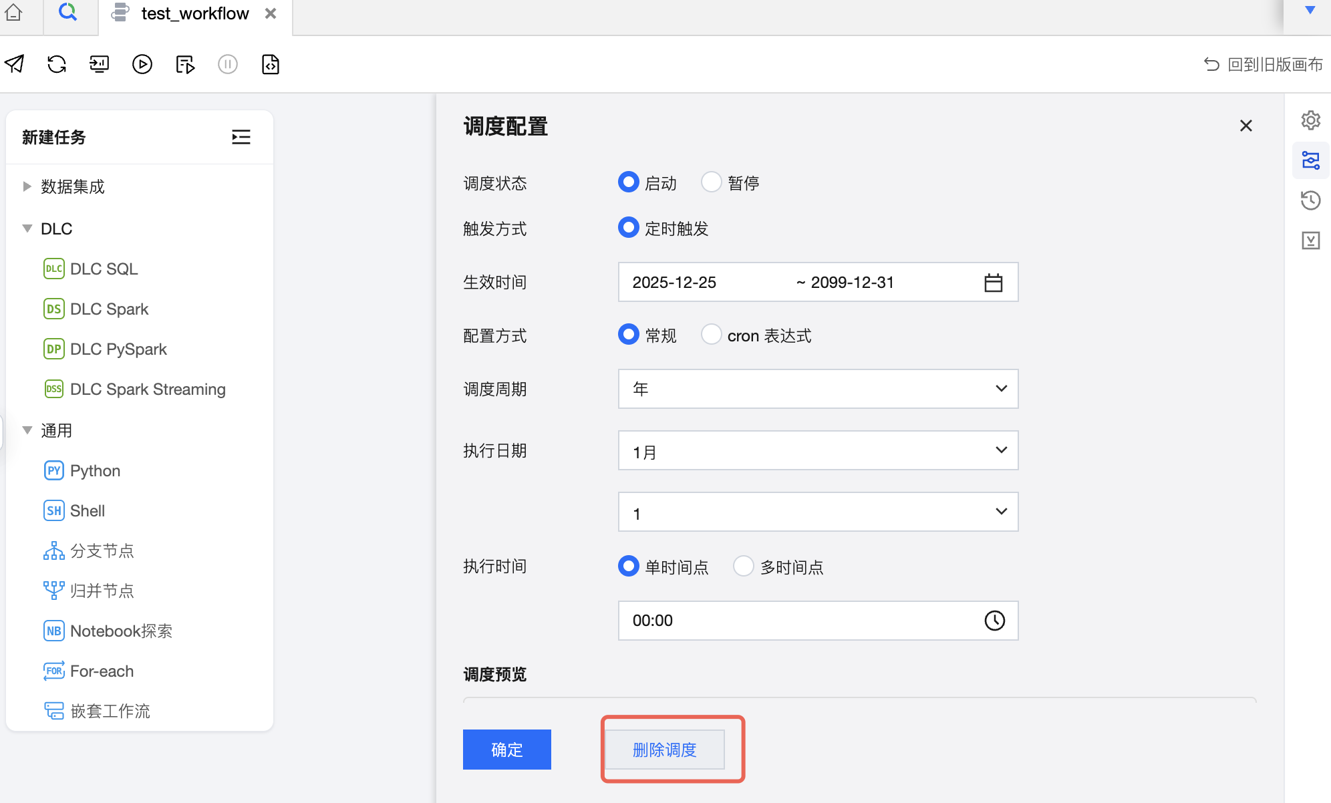Click the 00:00 execution time field
1331x803 pixels.
pos(802,621)
